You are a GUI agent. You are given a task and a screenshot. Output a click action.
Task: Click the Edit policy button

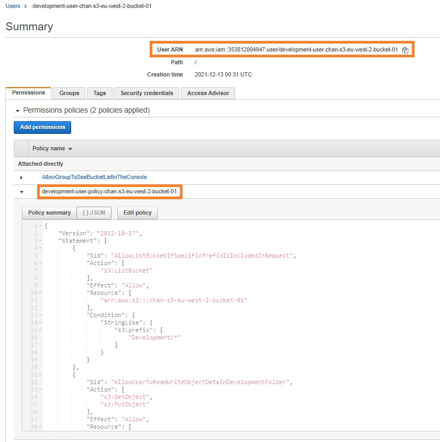pyautogui.click(x=137, y=212)
